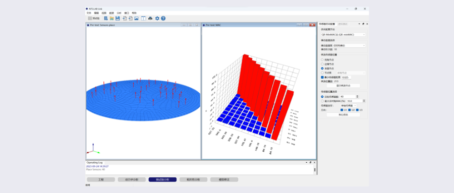
Task: Open settings via the blue gear icon
Action: coord(157,18)
